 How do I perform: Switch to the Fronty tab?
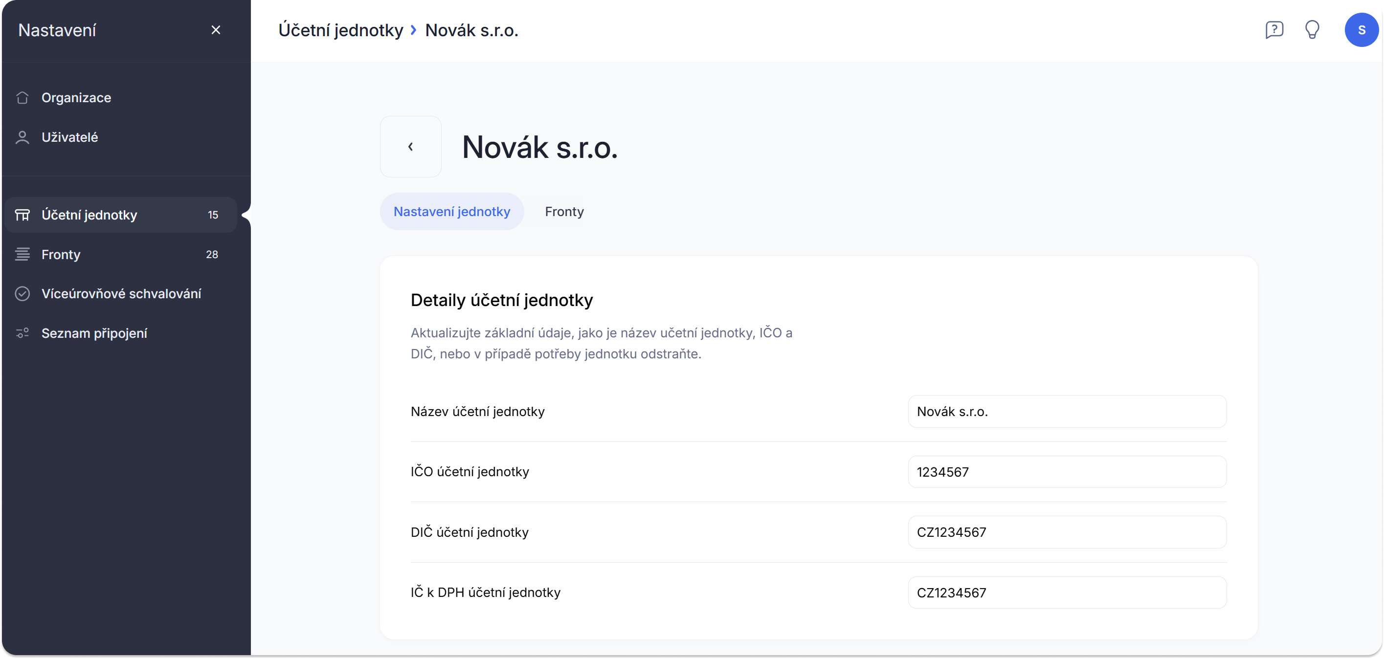[564, 212]
